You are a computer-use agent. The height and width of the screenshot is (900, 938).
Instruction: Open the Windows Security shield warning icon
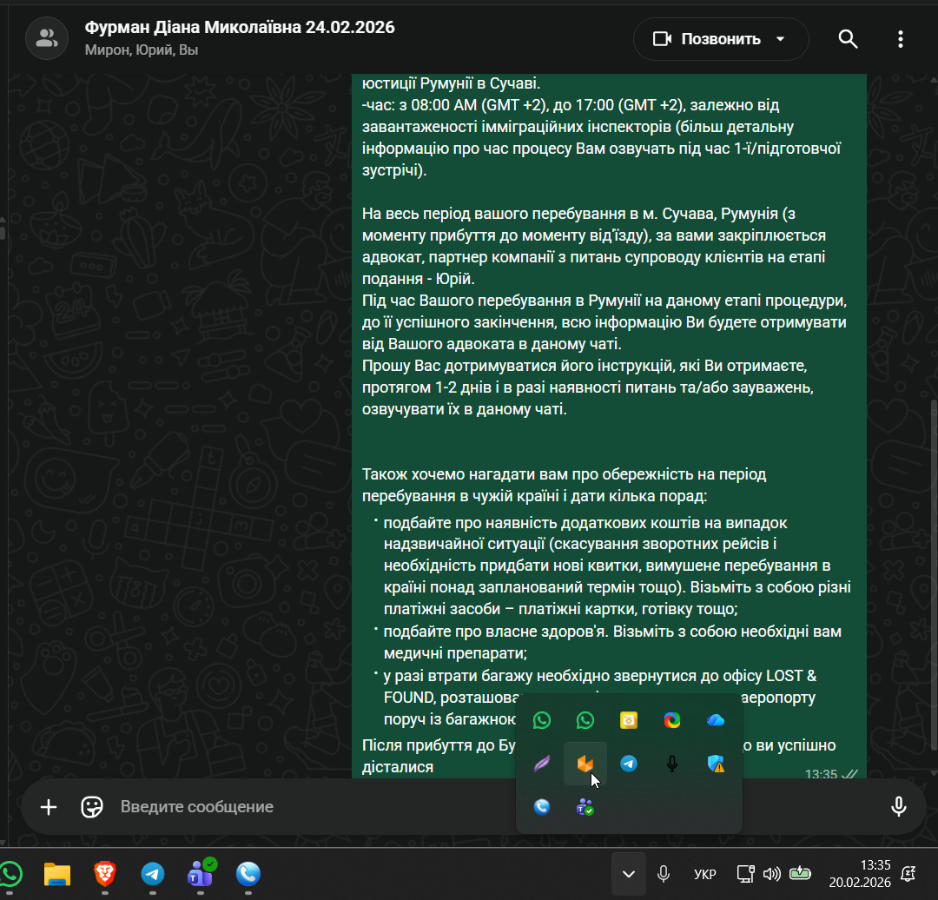point(716,764)
